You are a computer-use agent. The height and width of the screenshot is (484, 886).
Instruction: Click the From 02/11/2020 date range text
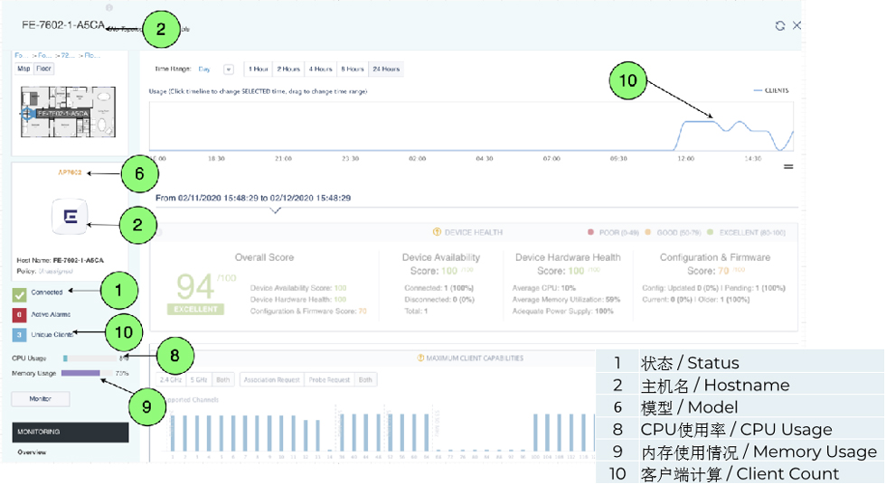pos(253,198)
